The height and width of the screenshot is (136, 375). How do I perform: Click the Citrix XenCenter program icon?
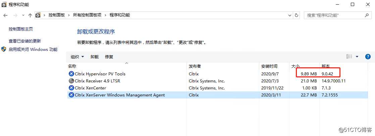point(71,88)
